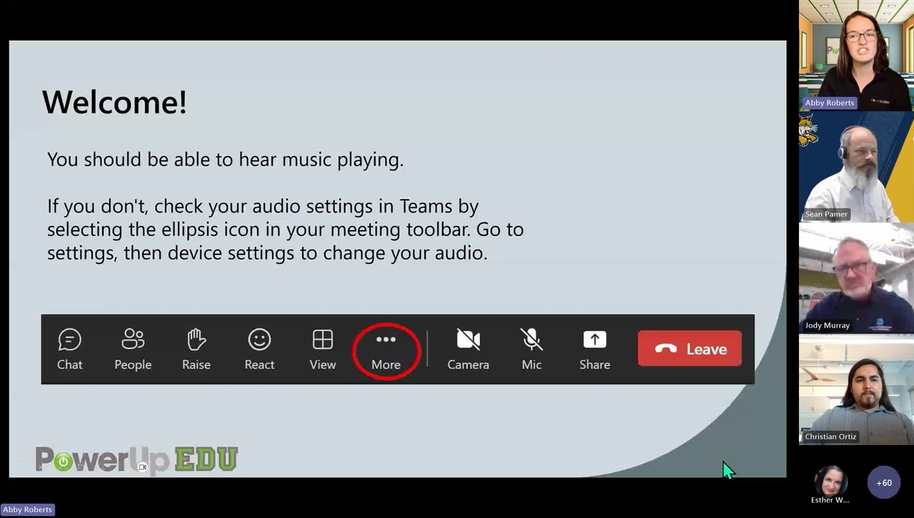Viewport: 914px width, 518px height.
Task: Click the small camera icon over PowerUp logo
Action: coord(143,467)
